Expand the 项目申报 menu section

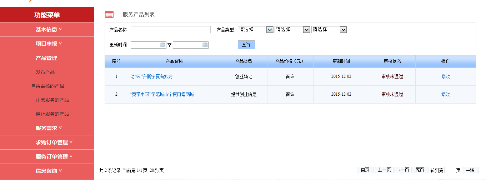pyautogui.click(x=49, y=44)
